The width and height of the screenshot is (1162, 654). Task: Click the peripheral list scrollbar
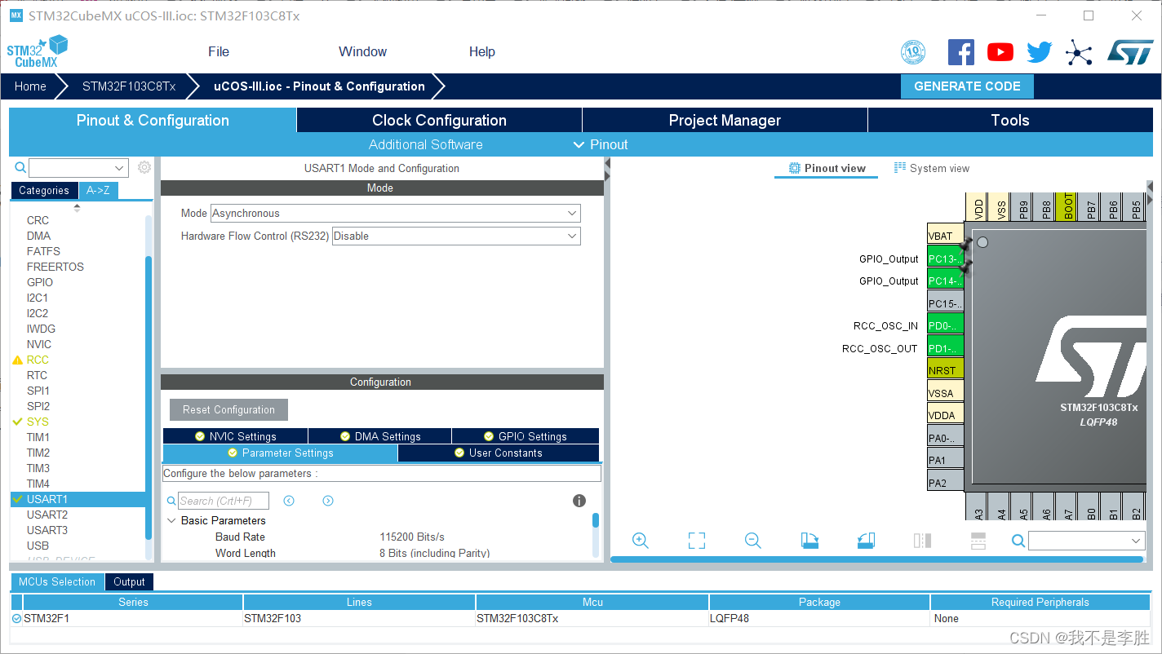pos(149,397)
